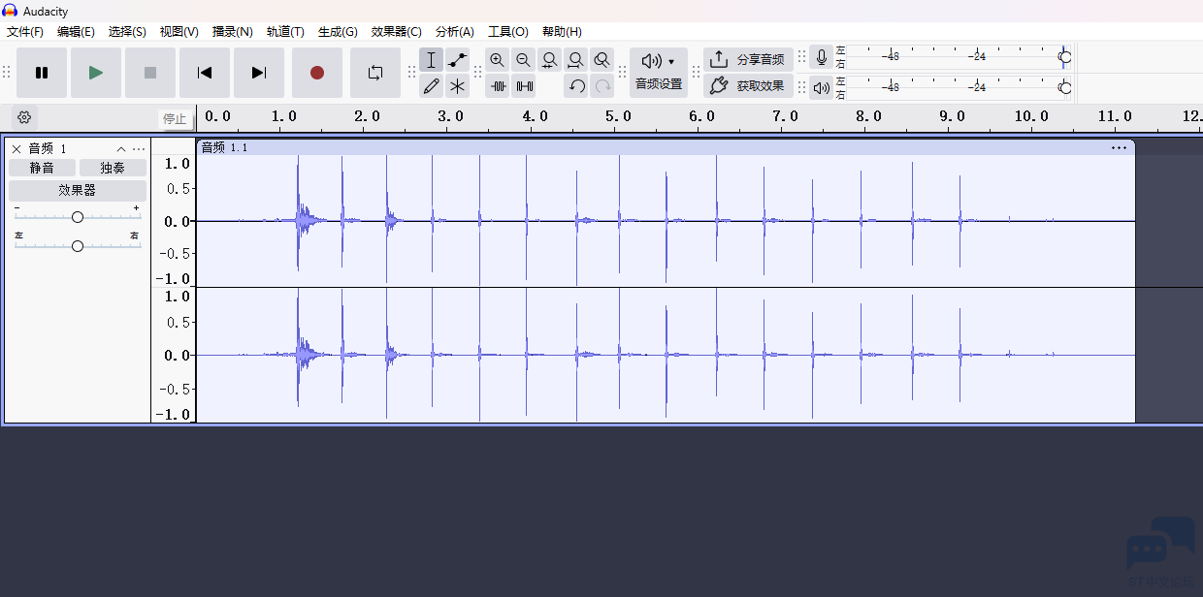The width and height of the screenshot is (1203, 597).
Task: Open clip 音频 1.1 options dots
Action: pos(1120,147)
